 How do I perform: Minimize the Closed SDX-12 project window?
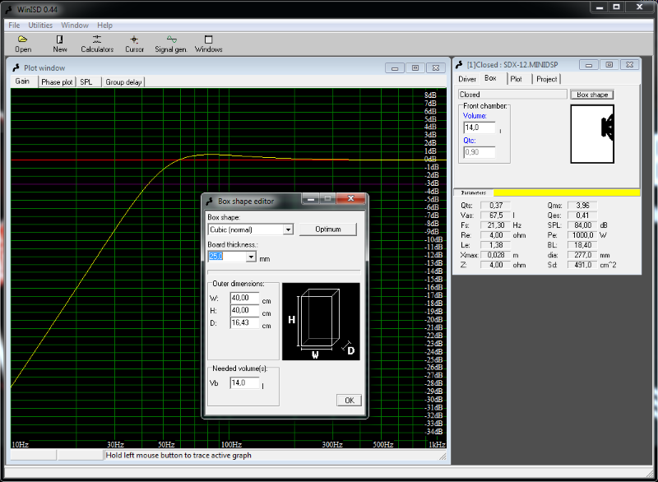click(x=589, y=65)
